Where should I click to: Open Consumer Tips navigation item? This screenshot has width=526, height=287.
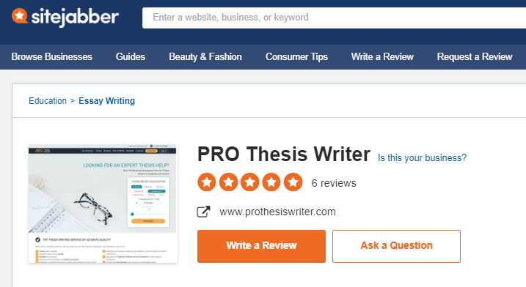(x=296, y=56)
